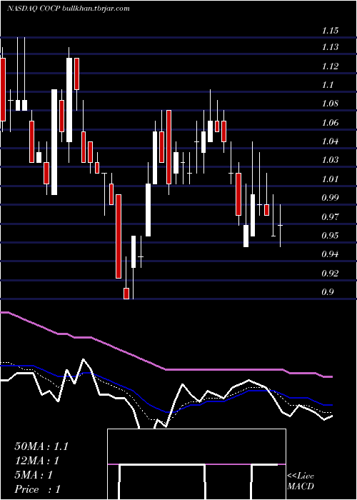Click the 1.12 price axis label
The width and height of the screenshot is (357, 500).
pyautogui.click(x=330, y=66)
